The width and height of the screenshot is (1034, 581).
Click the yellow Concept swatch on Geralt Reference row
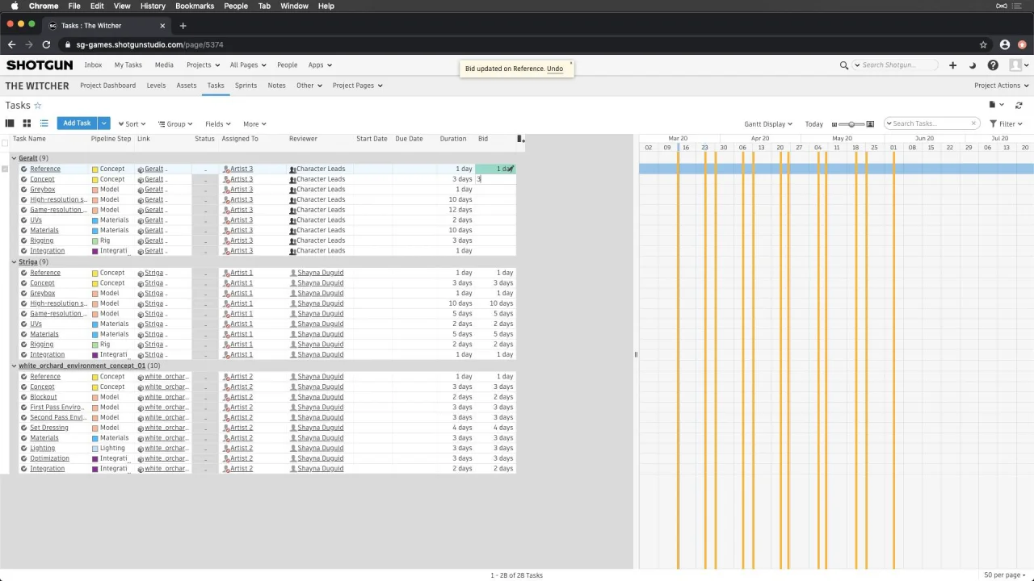click(95, 169)
